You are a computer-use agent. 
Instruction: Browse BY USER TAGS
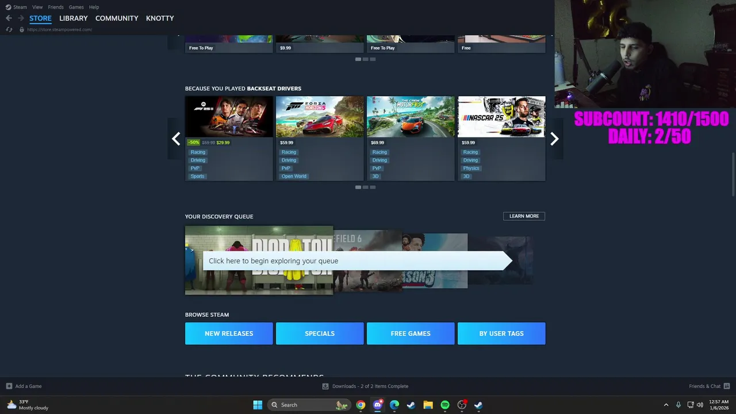tap(501, 333)
